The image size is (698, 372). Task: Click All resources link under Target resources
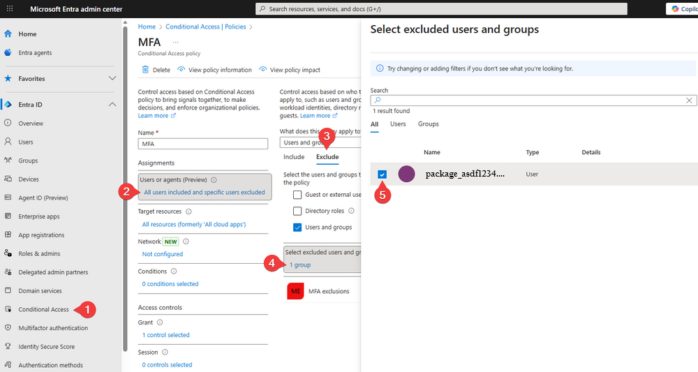[193, 225]
